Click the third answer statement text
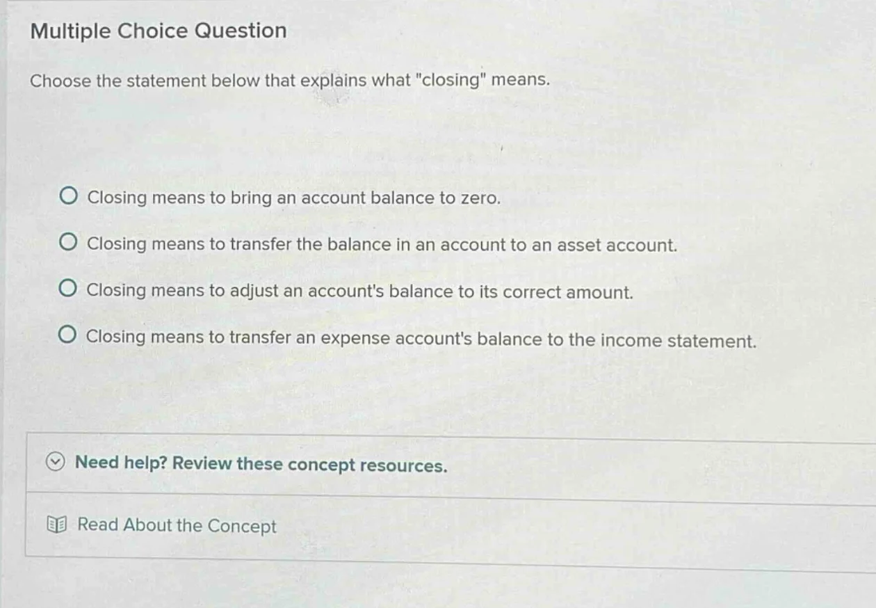Screen dimensions: 876x608 point(360,291)
